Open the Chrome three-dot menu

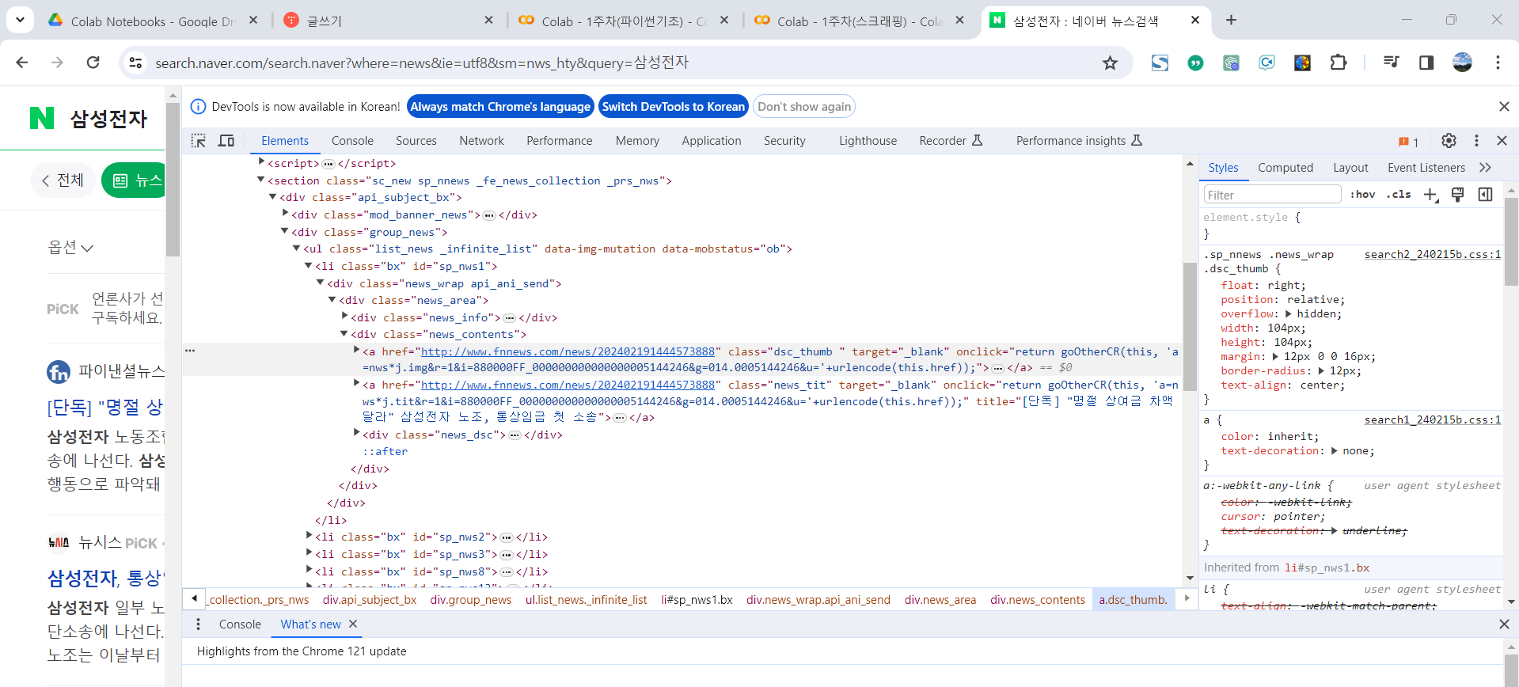1498,63
